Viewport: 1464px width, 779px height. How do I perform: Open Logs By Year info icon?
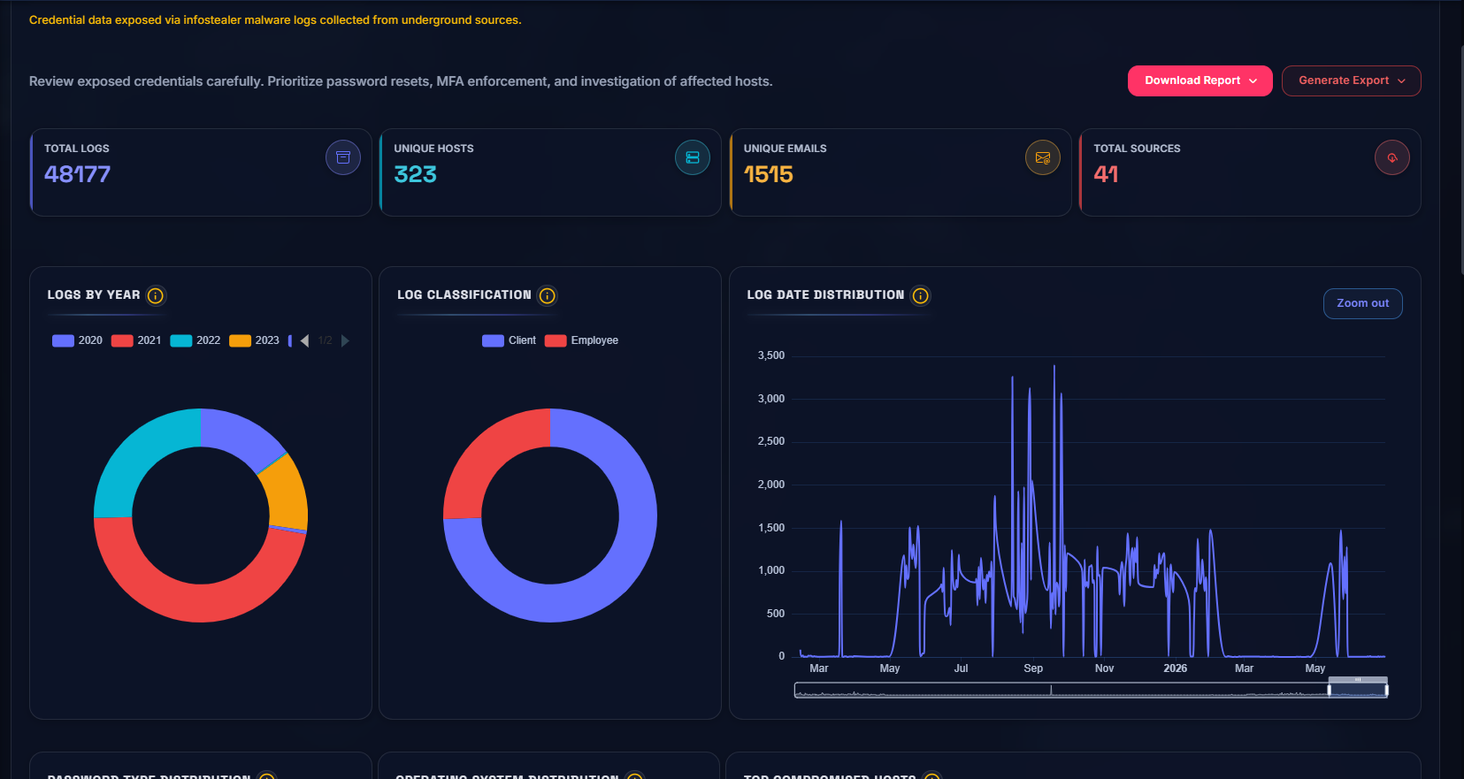(156, 295)
